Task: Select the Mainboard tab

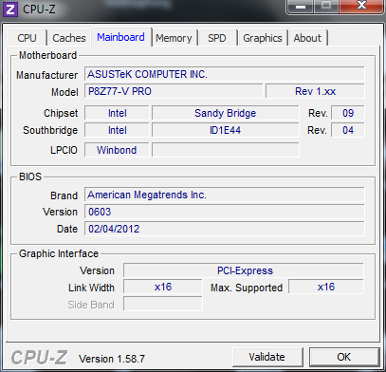Action: click(121, 37)
